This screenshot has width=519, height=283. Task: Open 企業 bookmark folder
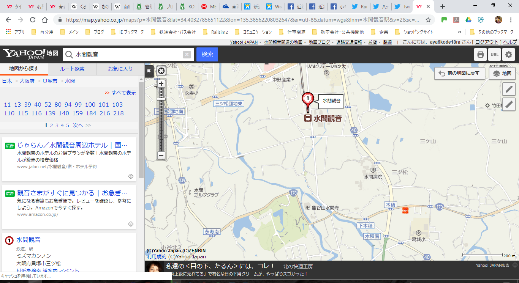(x=380, y=32)
